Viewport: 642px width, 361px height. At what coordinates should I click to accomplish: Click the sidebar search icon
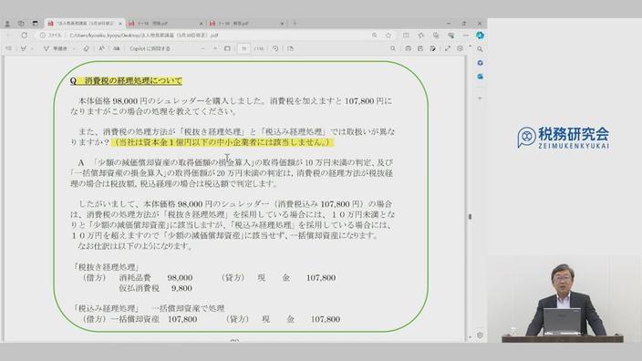[480, 49]
